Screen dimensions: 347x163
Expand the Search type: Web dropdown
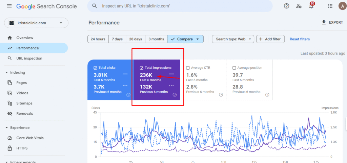point(233,39)
